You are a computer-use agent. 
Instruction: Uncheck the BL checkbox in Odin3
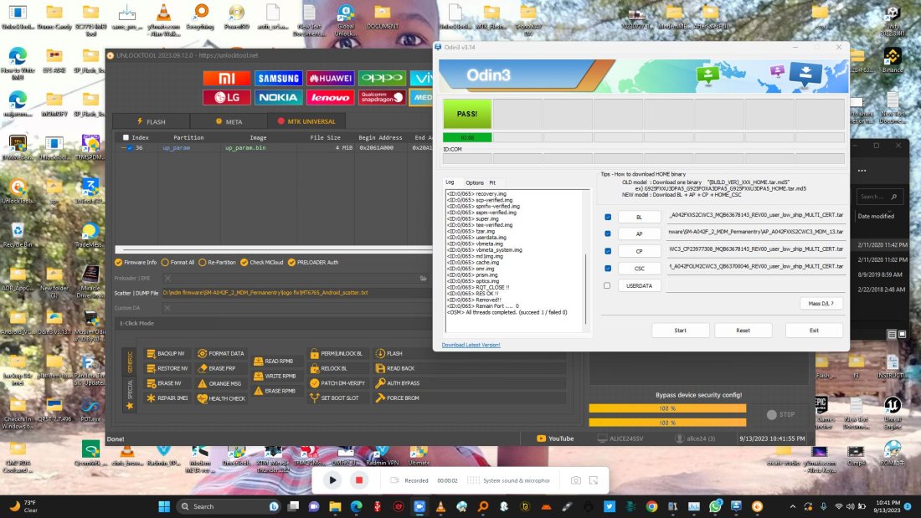pos(608,217)
